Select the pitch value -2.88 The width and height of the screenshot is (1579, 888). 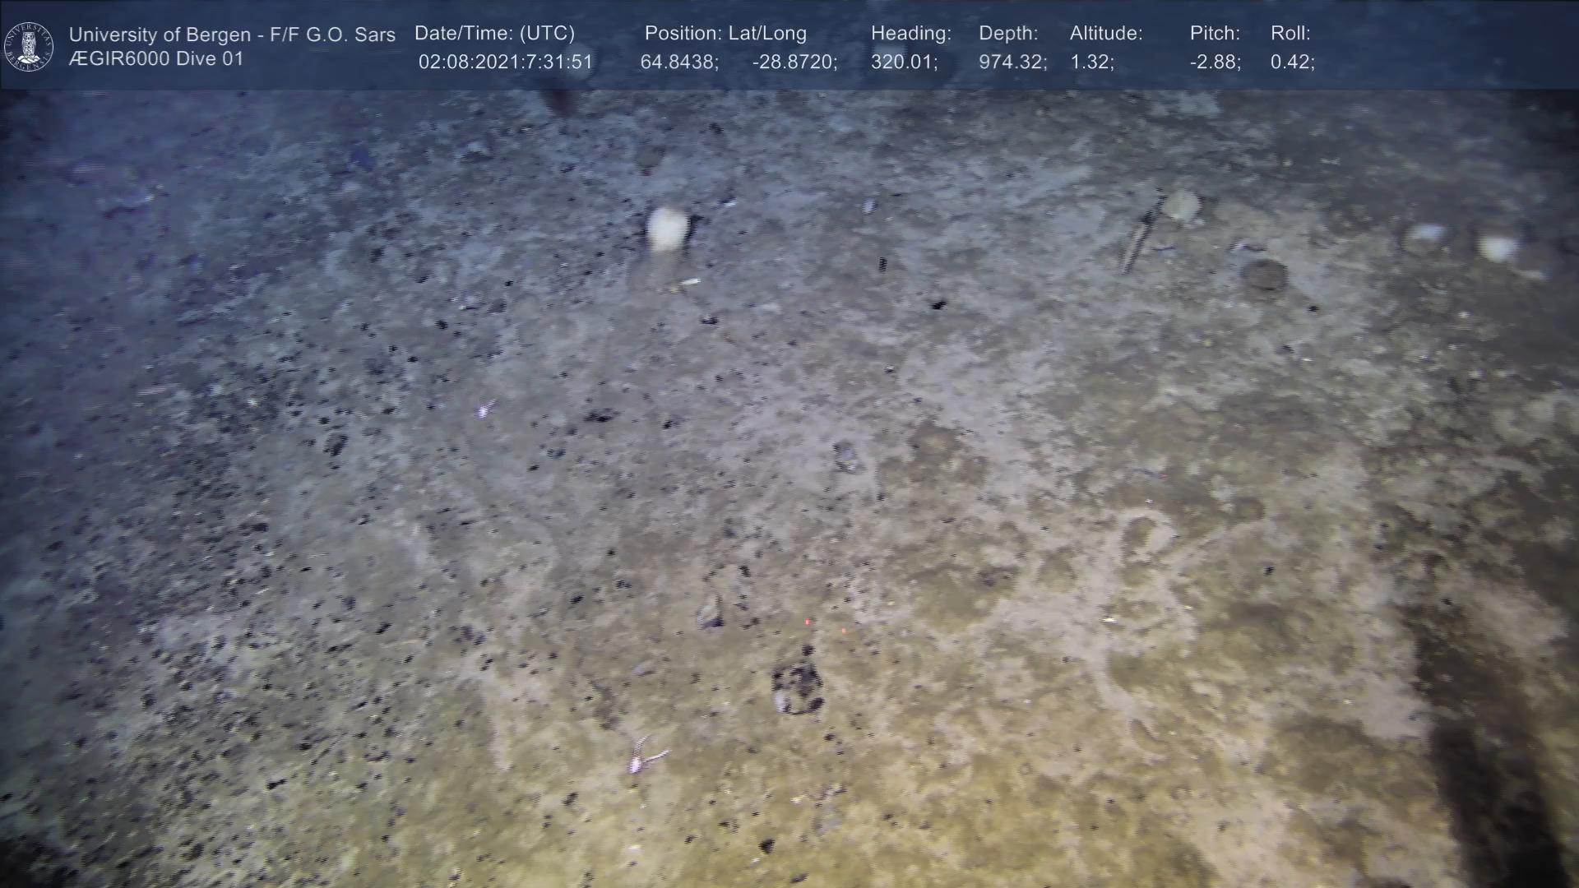[1215, 62]
